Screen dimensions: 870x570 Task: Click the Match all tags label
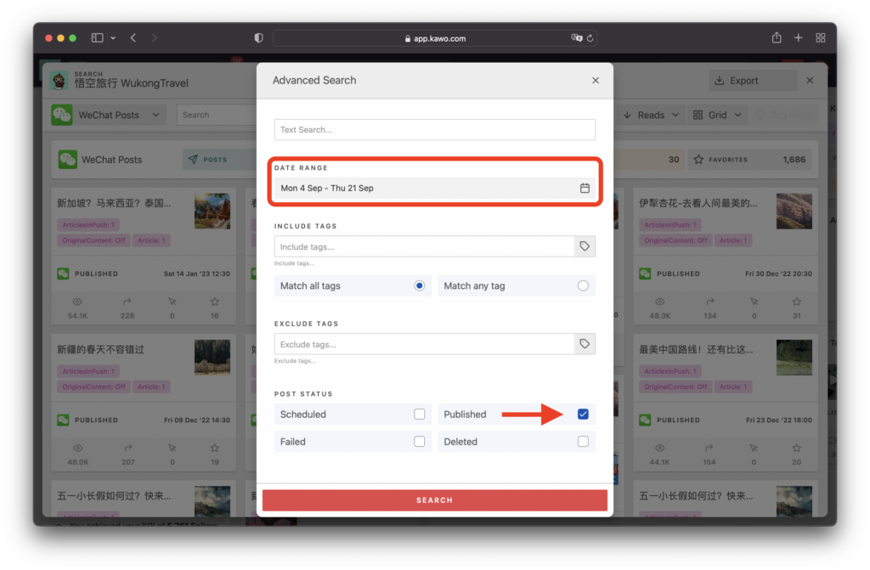click(x=310, y=285)
